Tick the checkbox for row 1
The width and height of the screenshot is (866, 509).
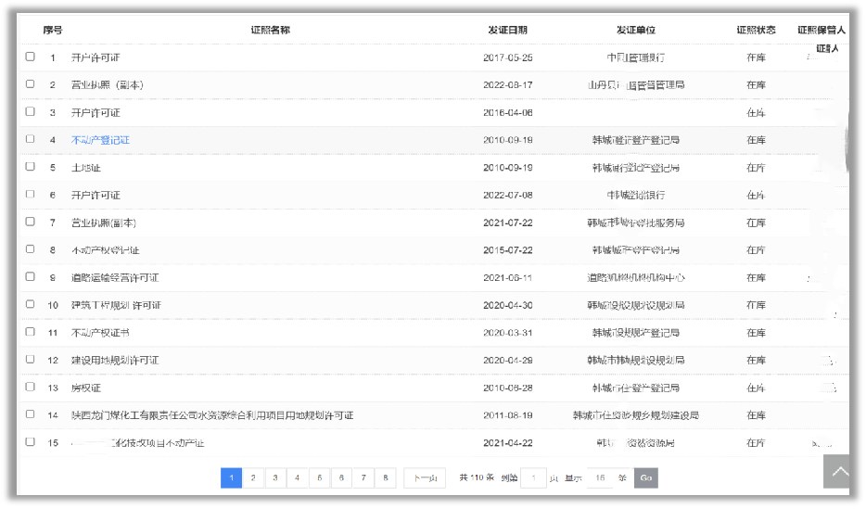click(x=31, y=57)
